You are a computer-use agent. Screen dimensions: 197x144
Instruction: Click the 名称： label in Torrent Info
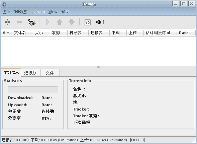[79, 89]
